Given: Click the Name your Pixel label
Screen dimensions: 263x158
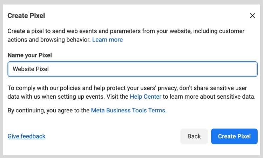Looking at the screenshot, I should [30, 55].
